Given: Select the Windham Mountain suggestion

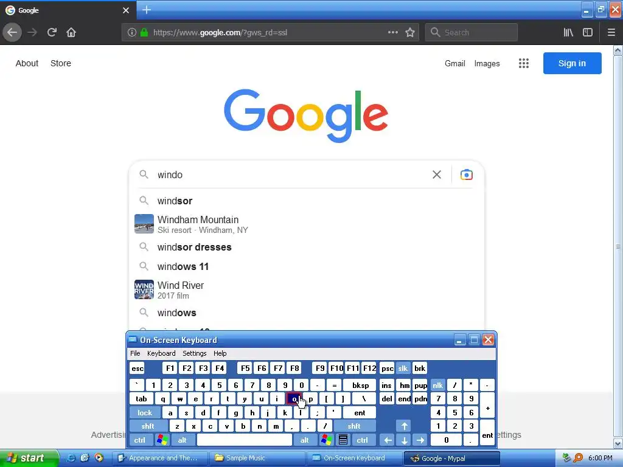Looking at the screenshot, I should tap(307, 224).
